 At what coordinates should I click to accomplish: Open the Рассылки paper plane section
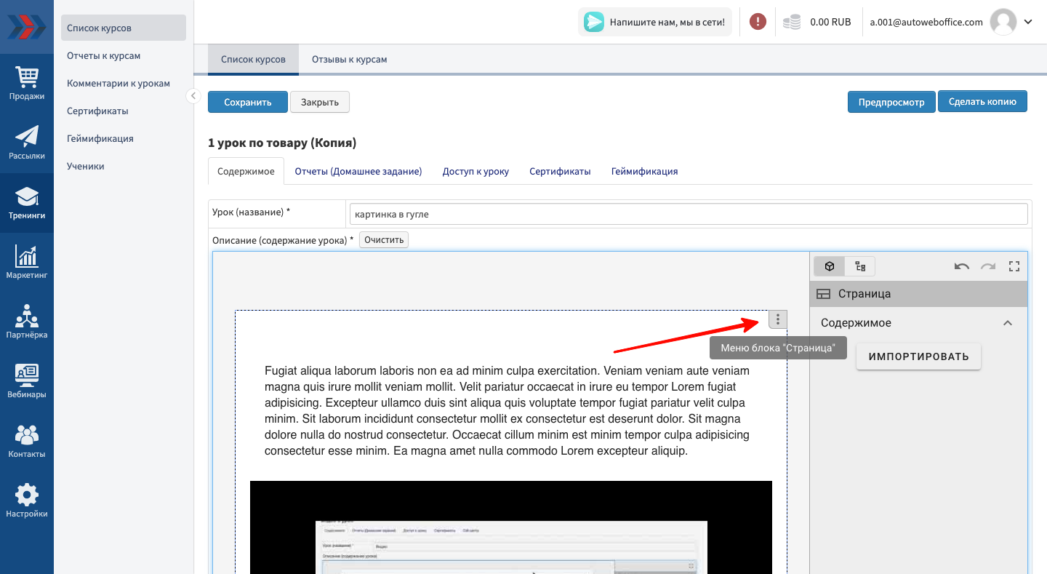[27, 143]
